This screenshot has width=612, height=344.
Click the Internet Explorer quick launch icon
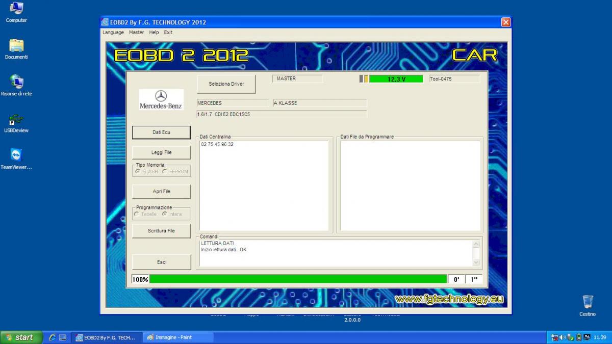pos(52,337)
